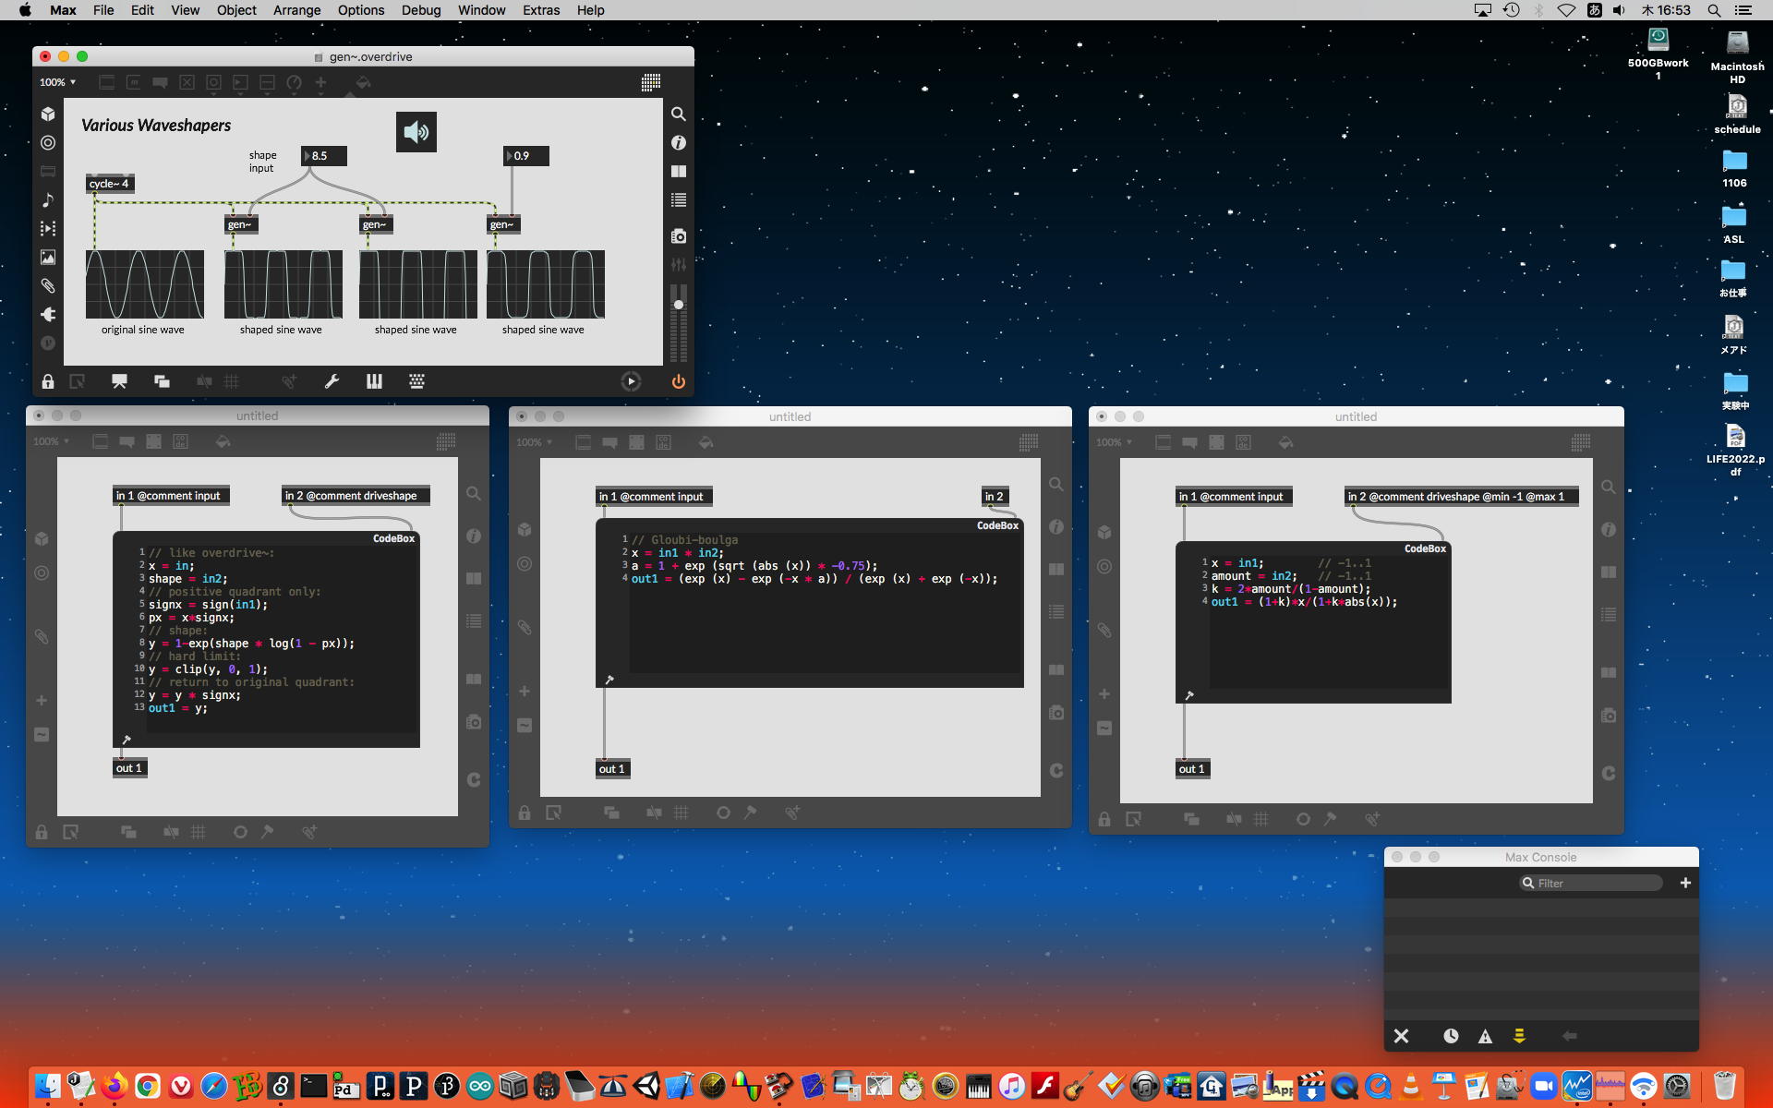
Task: Clear the Max Console with X button
Action: pyautogui.click(x=1401, y=1036)
